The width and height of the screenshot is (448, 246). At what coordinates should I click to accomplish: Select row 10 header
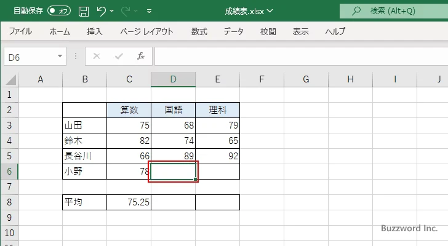coord(9,233)
